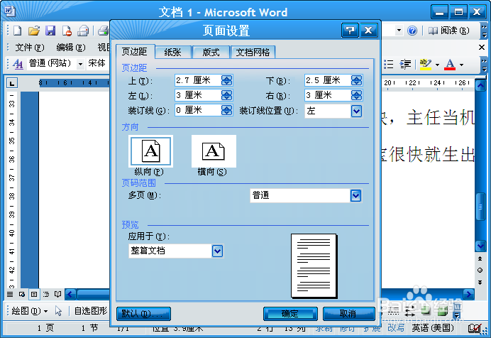Viewport: 491px width, 338px height.
Task: Open the 文件 (File) menu
Action: (30, 48)
